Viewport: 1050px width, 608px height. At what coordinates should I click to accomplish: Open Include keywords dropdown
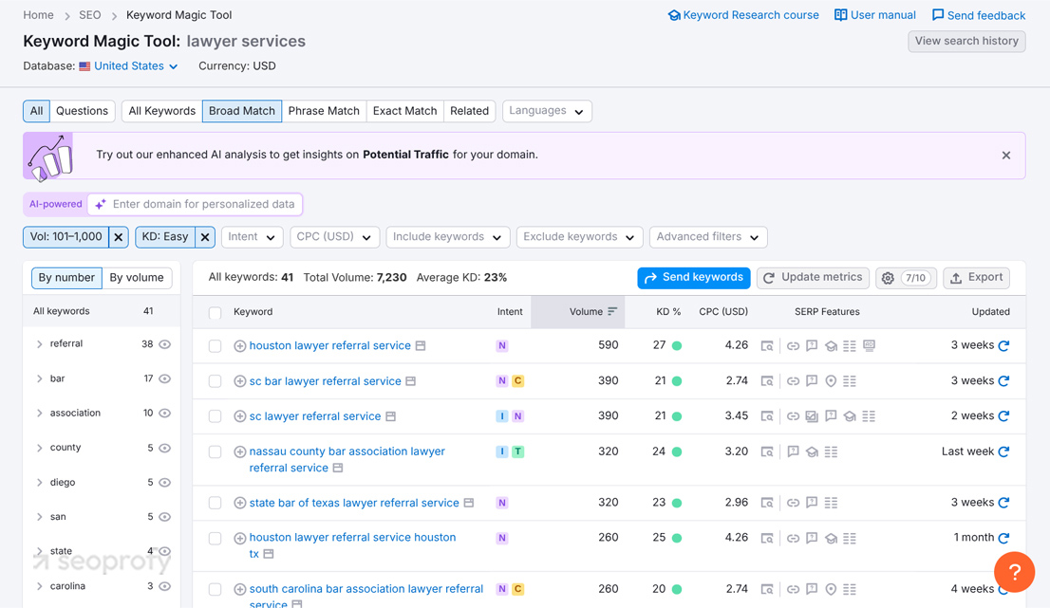[447, 237]
